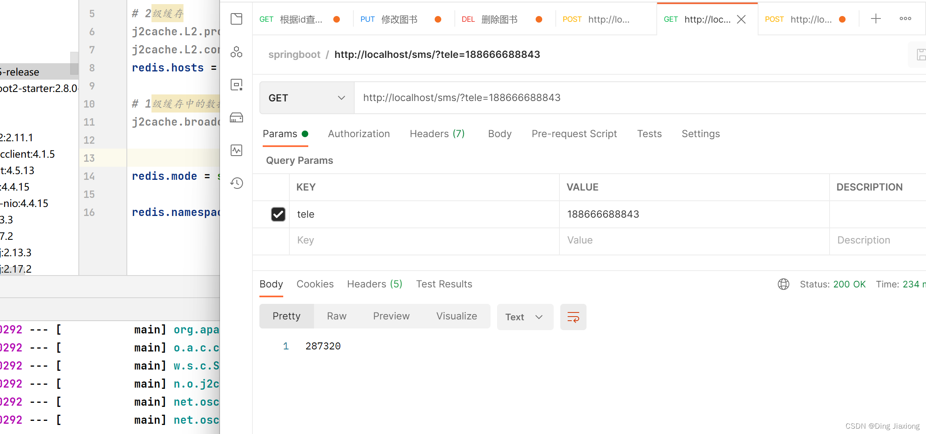Click the network globe icon near Status

[783, 284]
